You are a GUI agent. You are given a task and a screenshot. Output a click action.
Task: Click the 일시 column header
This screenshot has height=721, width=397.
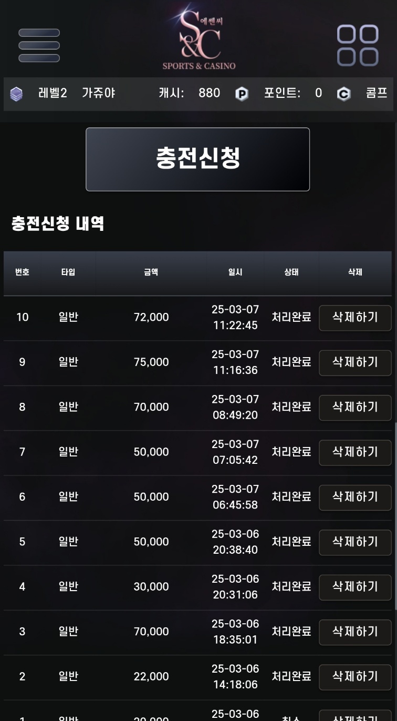click(x=235, y=272)
